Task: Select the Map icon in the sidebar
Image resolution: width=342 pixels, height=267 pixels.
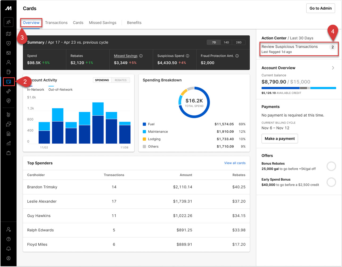Action: (9, 34)
